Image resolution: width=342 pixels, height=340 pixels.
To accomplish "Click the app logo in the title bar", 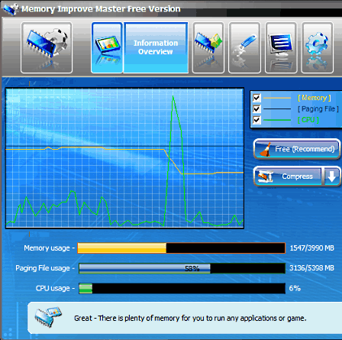I will click(x=11, y=9).
